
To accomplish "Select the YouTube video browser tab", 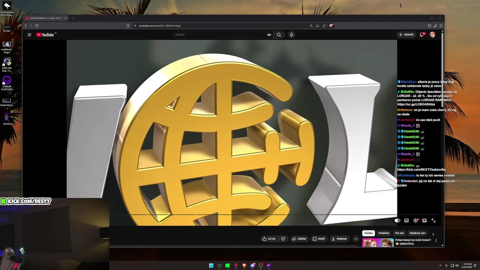I will tap(45, 18).
